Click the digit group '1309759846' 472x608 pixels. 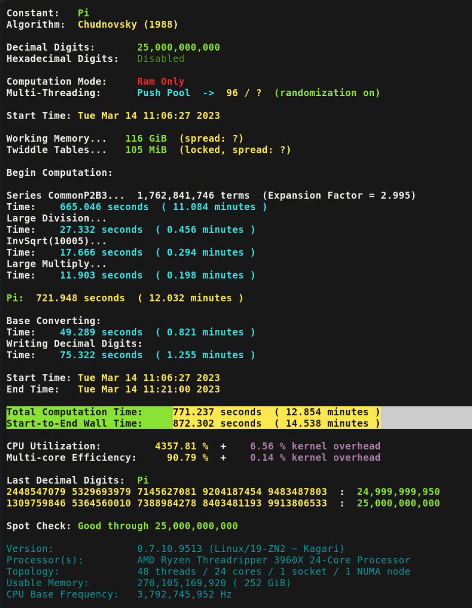click(x=36, y=503)
